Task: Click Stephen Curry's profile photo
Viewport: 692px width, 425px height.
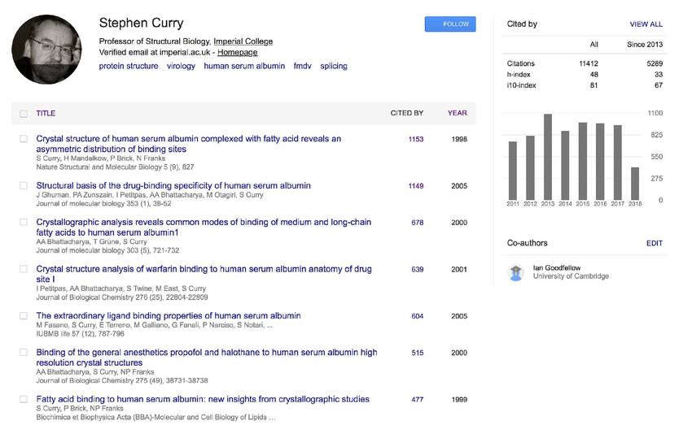Action: (x=46, y=50)
